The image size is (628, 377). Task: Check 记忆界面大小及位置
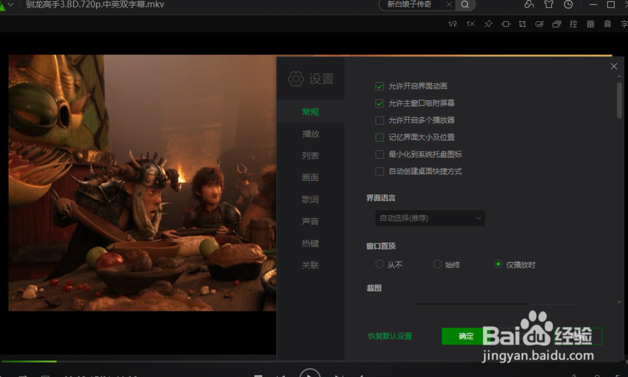(380, 137)
